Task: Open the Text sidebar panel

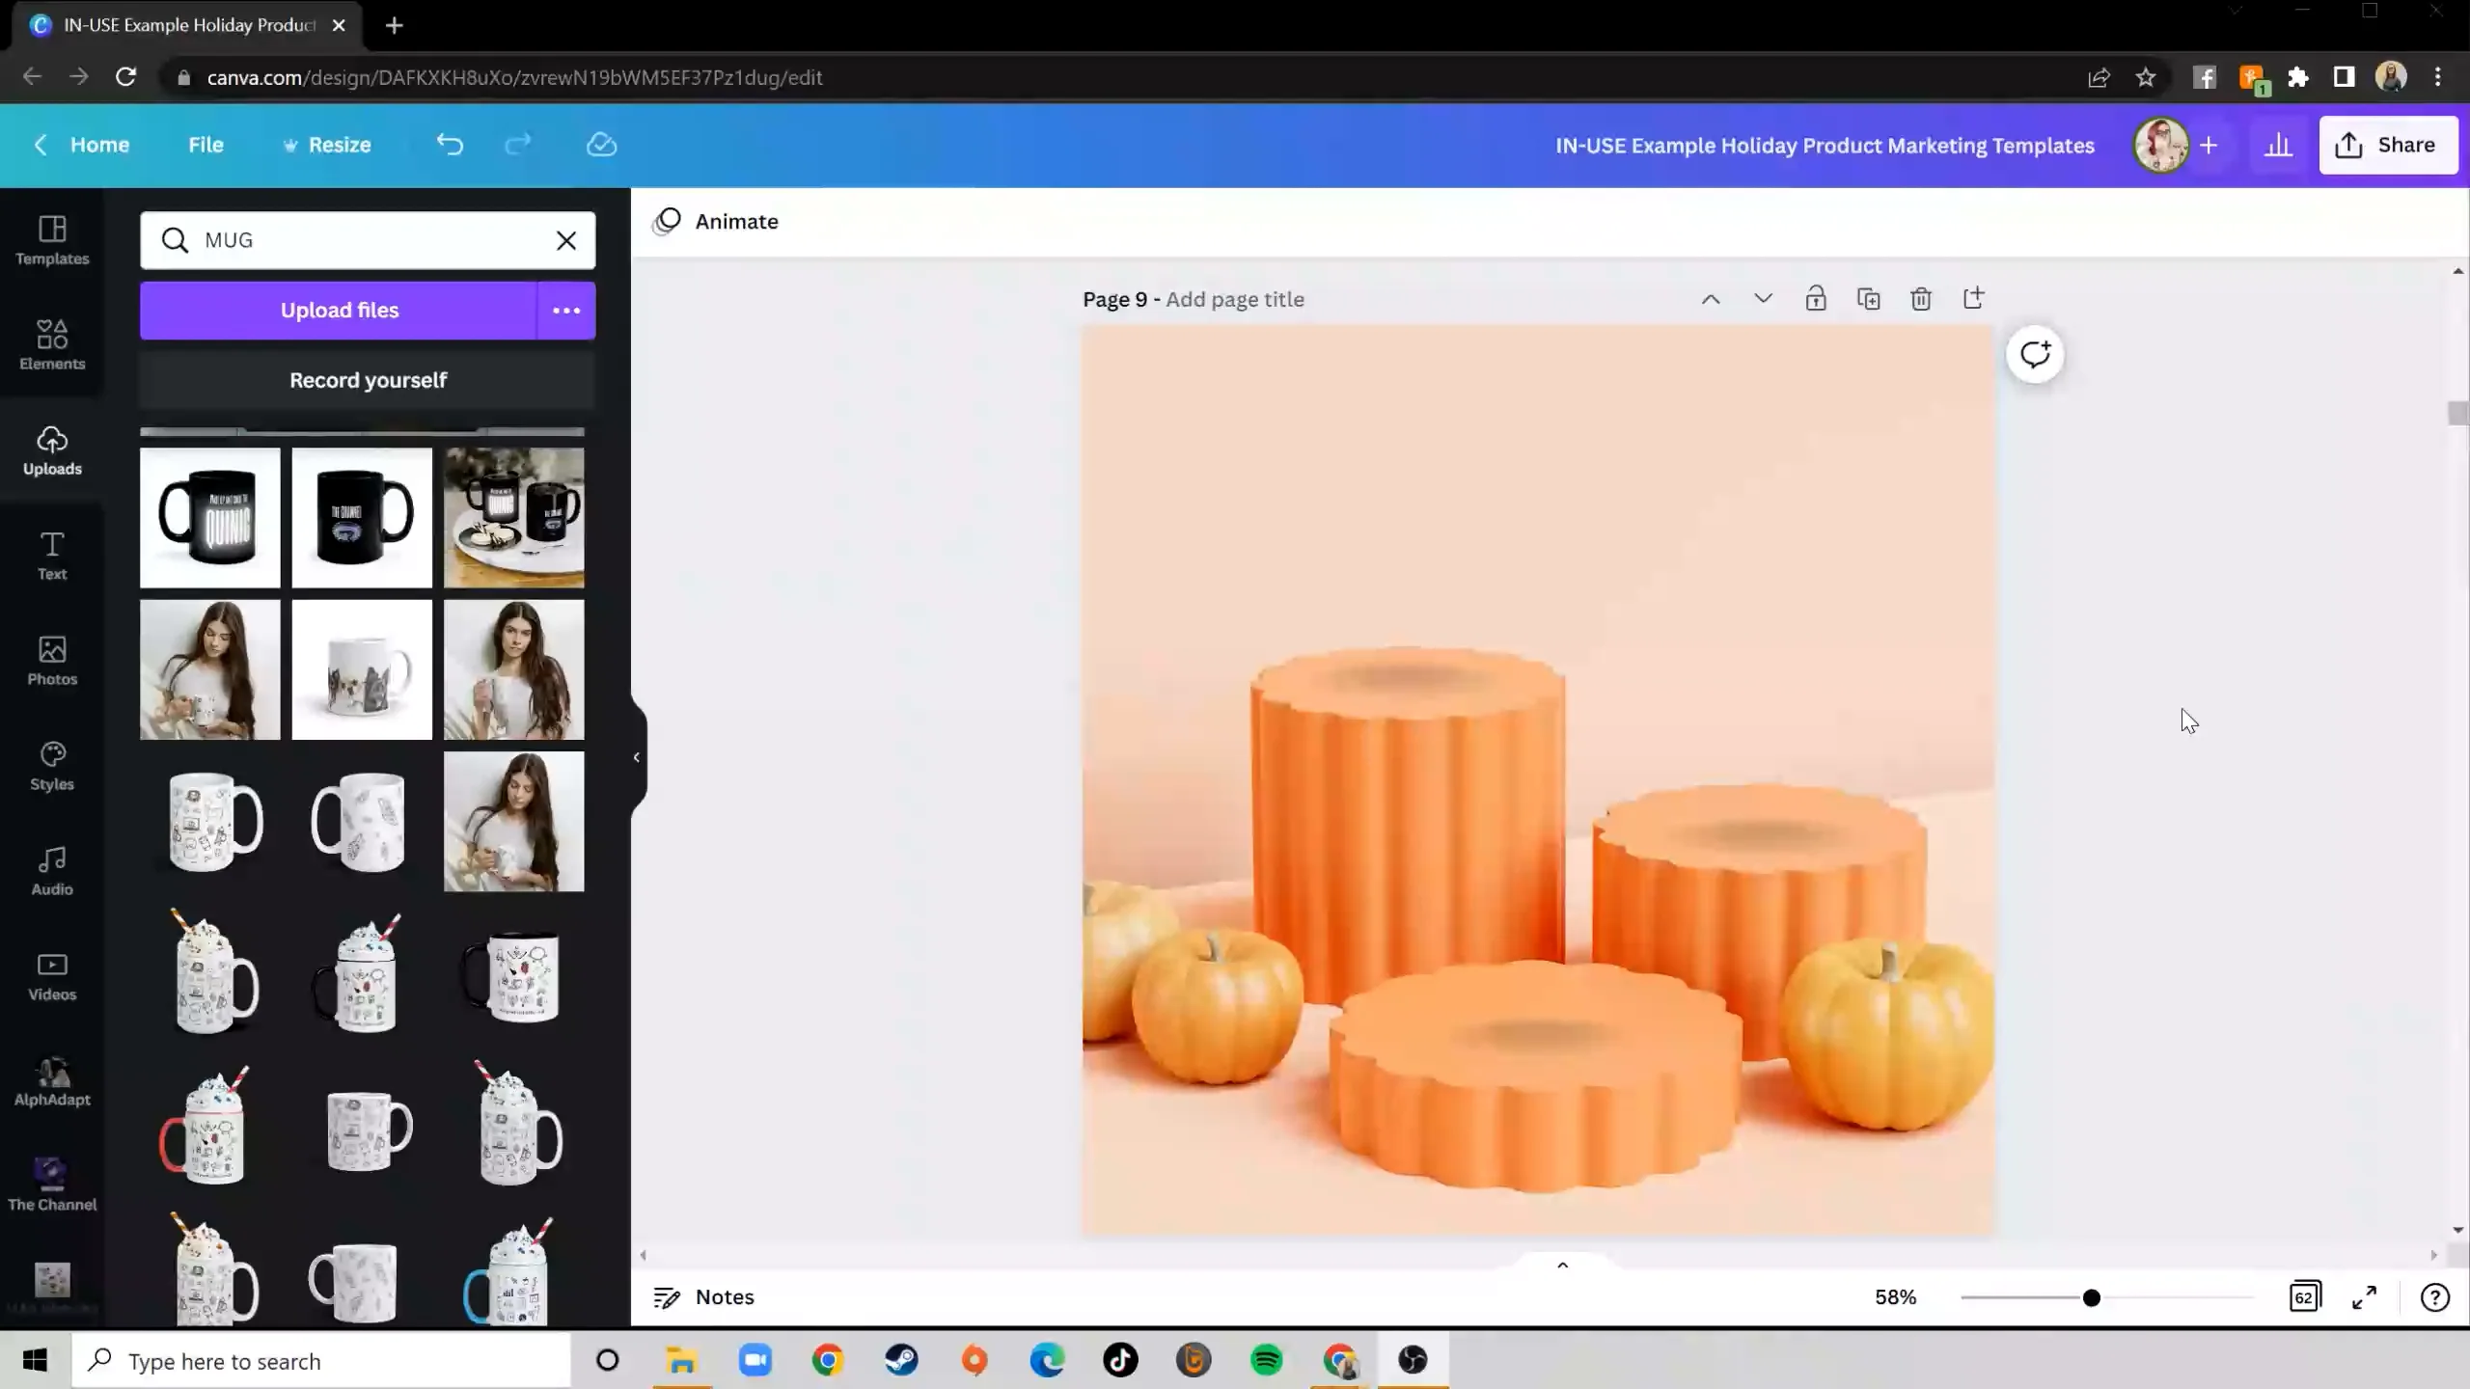Action: [x=52, y=556]
